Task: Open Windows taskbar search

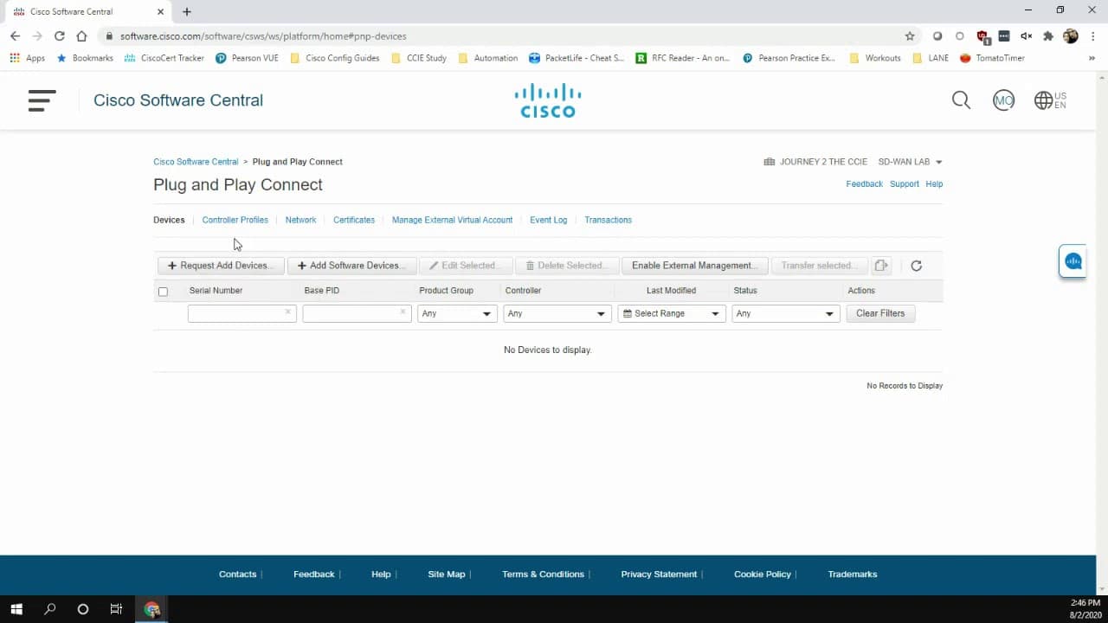Action: pos(49,609)
